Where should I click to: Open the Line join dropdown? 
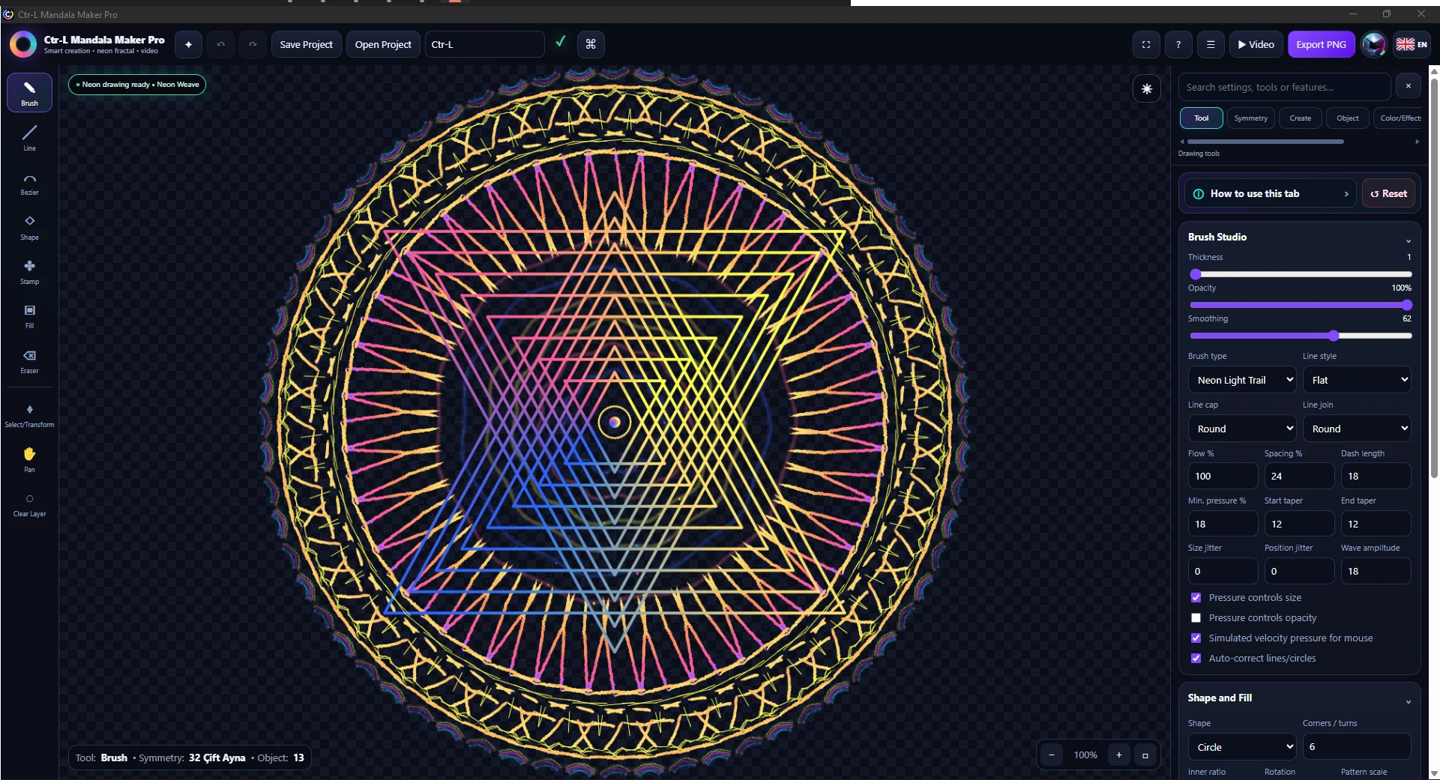click(x=1357, y=429)
